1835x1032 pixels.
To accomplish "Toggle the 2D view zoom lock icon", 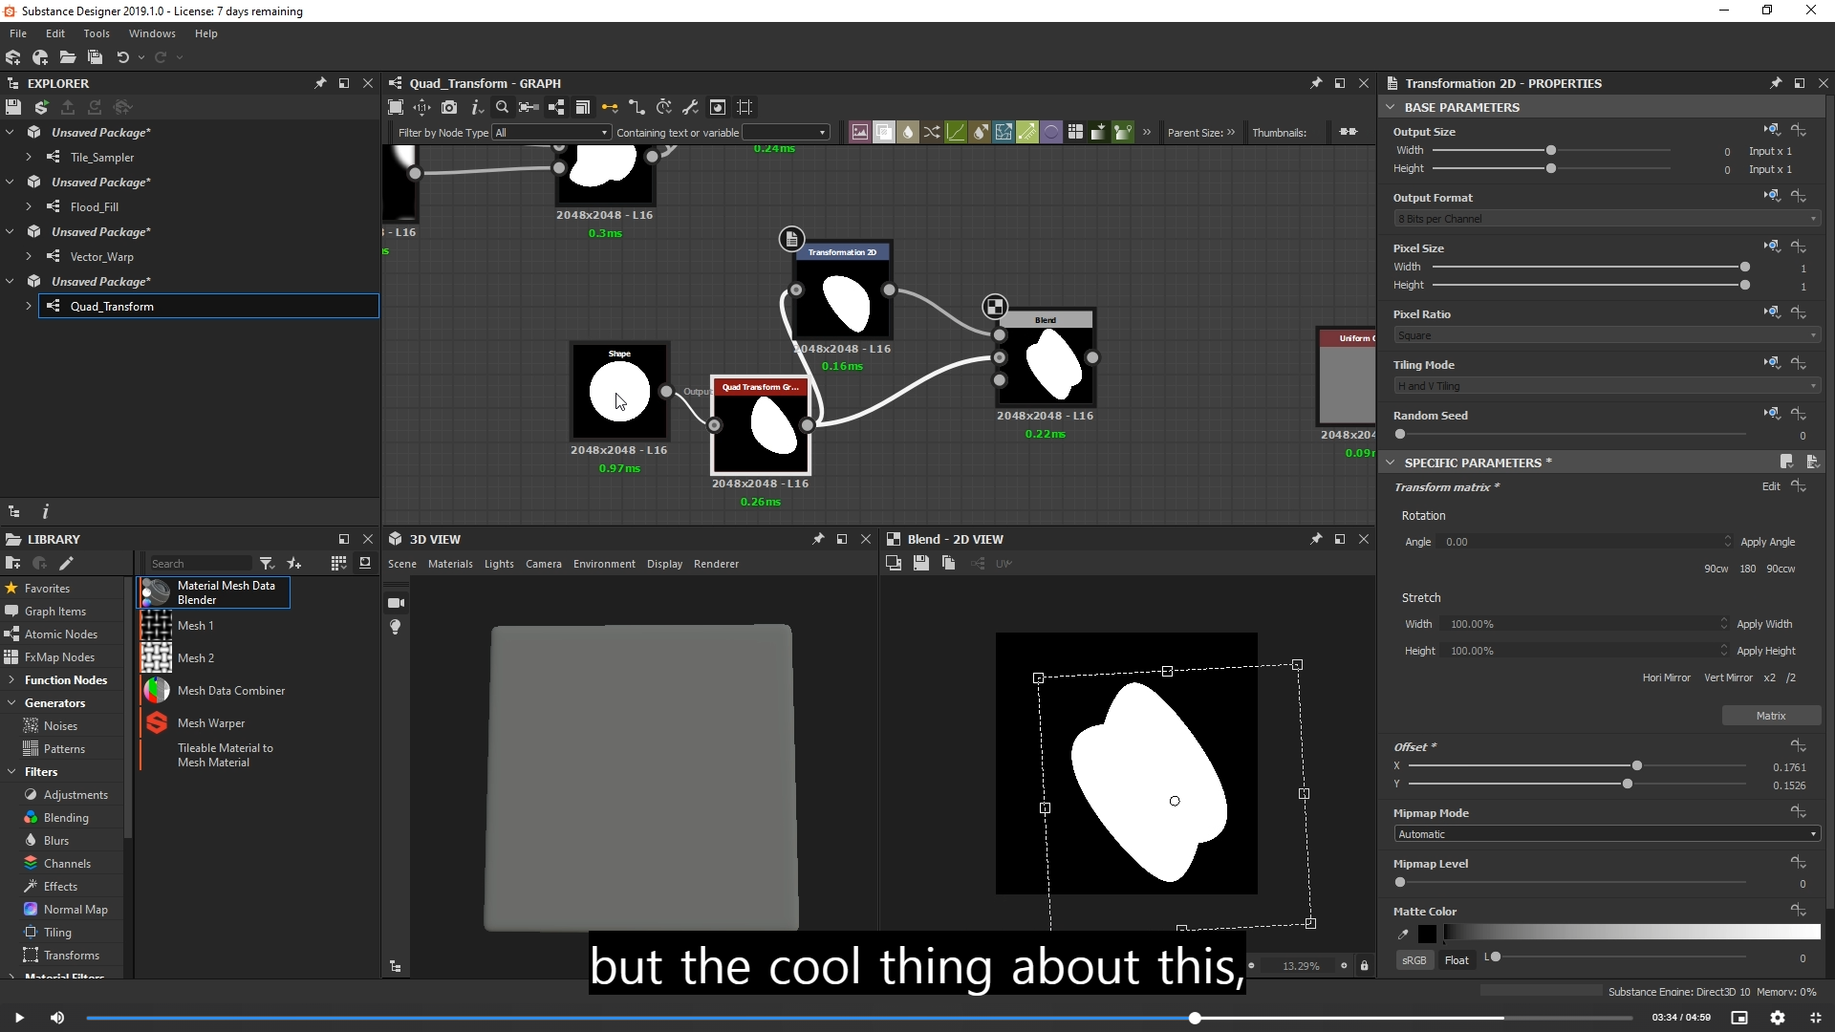I will 1364,966.
